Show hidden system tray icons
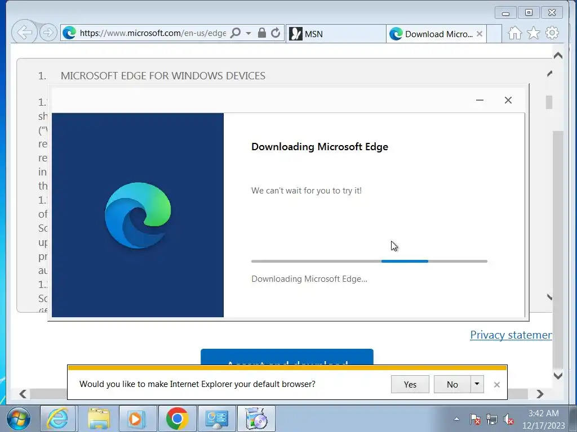Screen dimensions: 577x432 (x=456, y=418)
